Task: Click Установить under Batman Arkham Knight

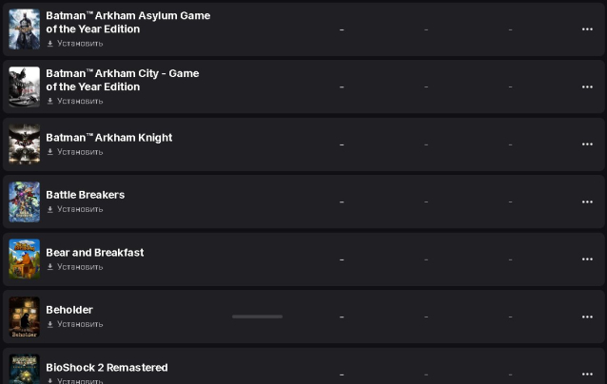Action: point(75,152)
